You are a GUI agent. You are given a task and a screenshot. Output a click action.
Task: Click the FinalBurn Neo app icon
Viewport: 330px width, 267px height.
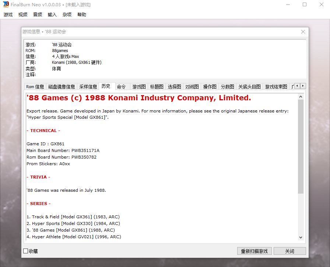pos(6,4)
